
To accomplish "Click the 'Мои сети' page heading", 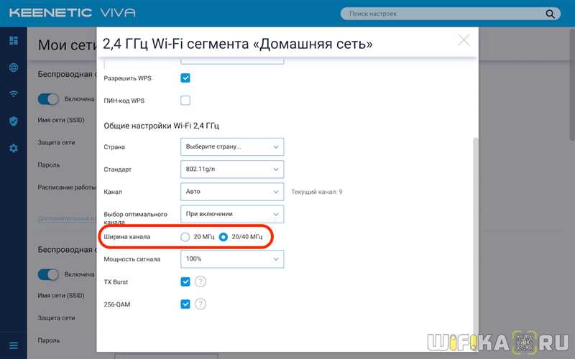I will 67,45.
